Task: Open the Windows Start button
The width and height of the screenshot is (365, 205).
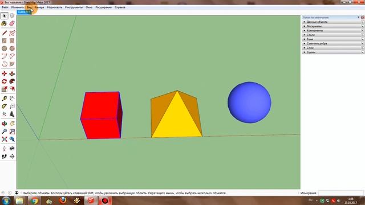Action: tap(6, 200)
